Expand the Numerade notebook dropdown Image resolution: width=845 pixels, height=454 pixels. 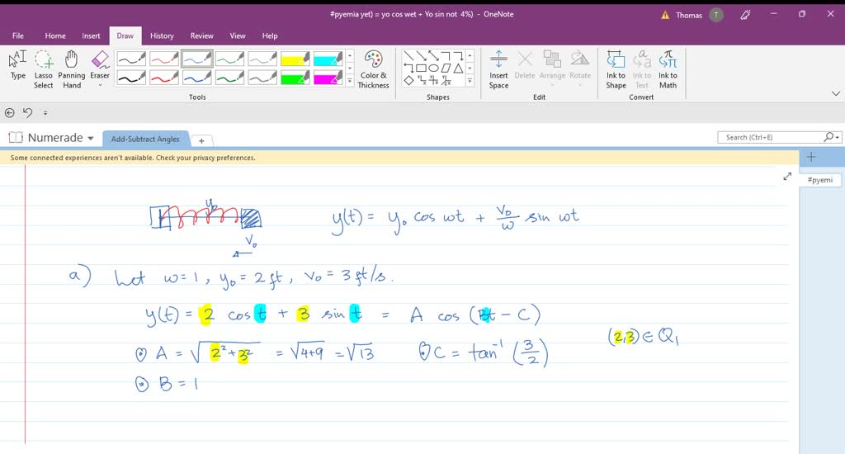pyautogui.click(x=90, y=138)
